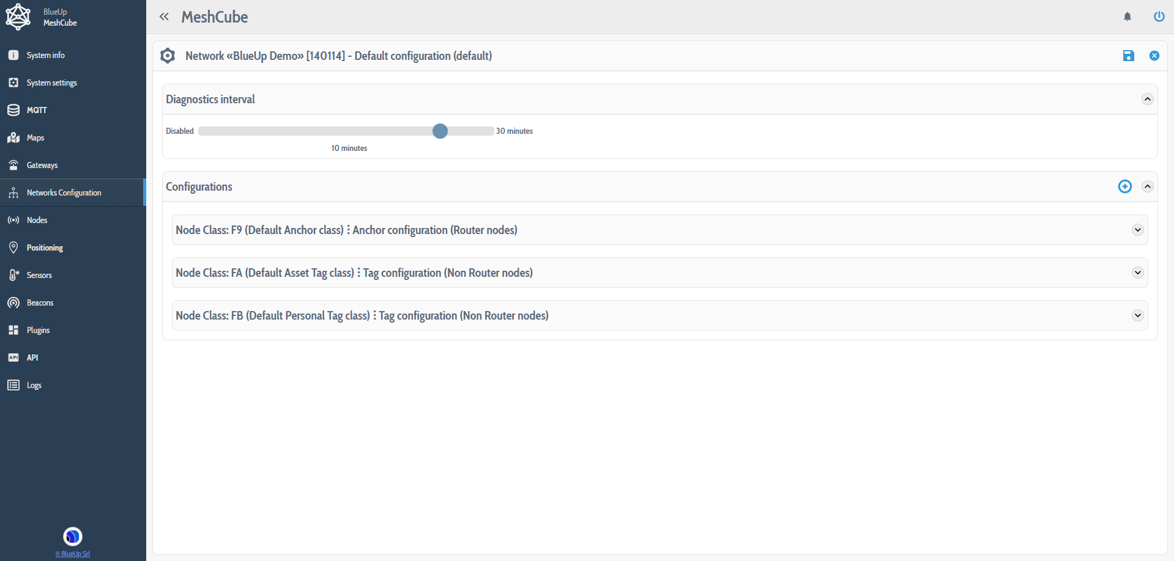The width and height of the screenshot is (1174, 561).
Task: Select the MQTT sidebar item
Action: tap(37, 110)
